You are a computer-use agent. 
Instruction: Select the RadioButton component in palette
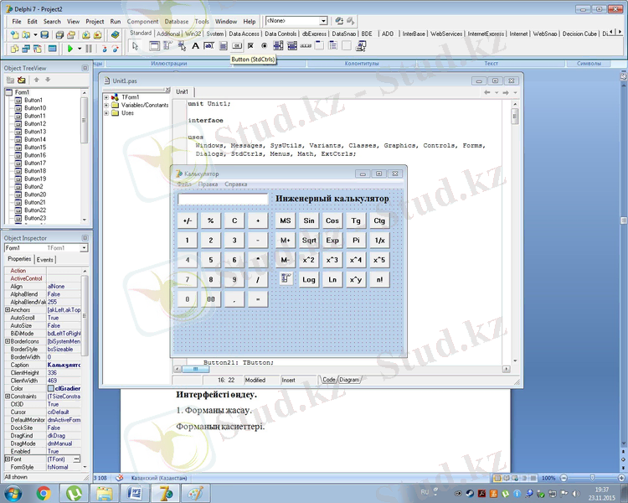(265, 46)
